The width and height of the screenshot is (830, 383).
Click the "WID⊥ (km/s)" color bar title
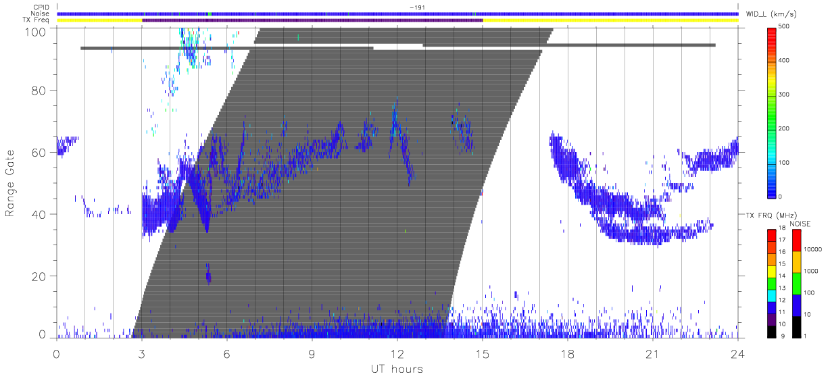773,14
